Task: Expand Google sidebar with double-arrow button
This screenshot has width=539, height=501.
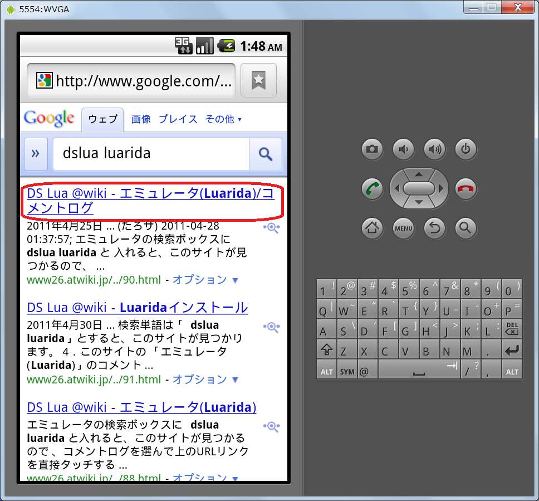Action: click(x=36, y=154)
